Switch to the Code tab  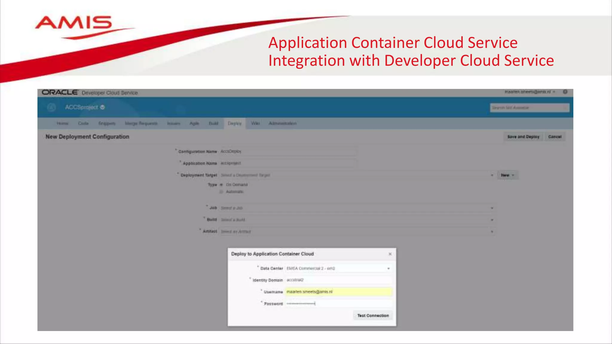[83, 123]
